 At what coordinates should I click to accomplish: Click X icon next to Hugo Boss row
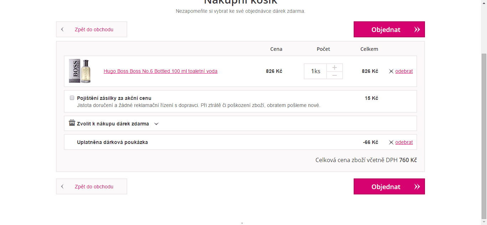pos(391,71)
